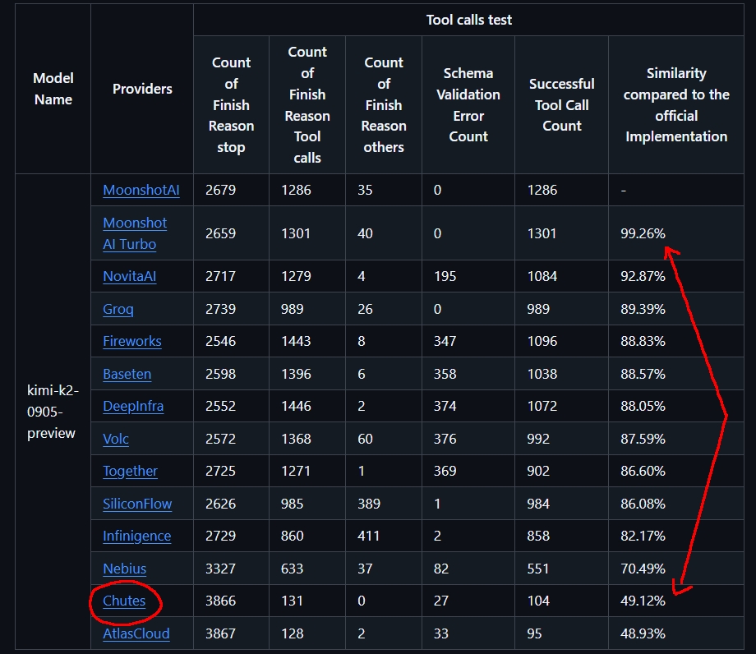756x654 pixels.
Task: Click the 369 schema error count for Together
Action: coord(445,471)
